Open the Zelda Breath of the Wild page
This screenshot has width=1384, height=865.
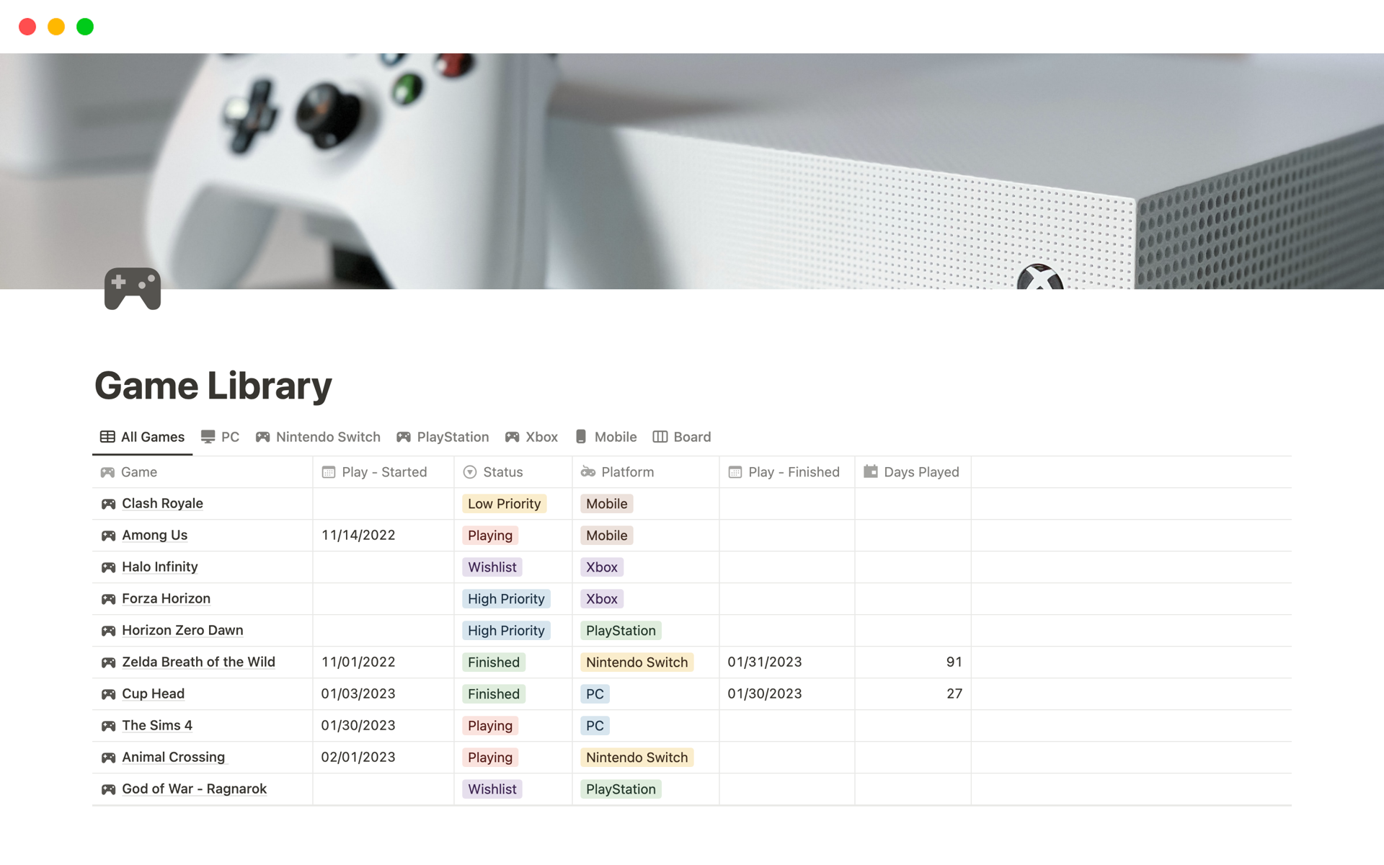tap(198, 662)
